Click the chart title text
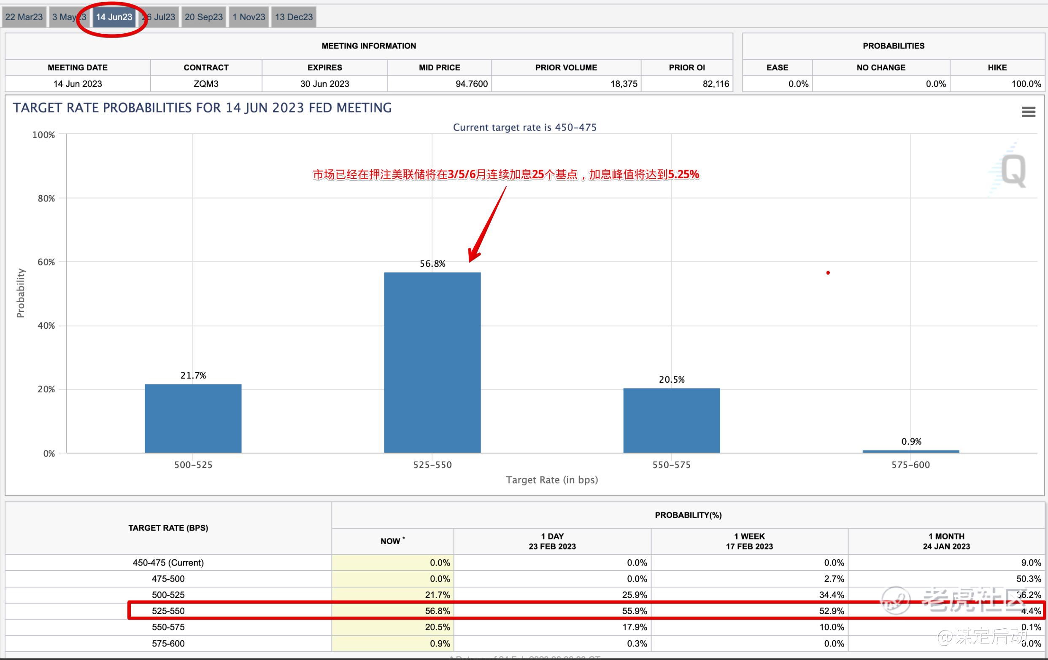The image size is (1048, 660). pyautogui.click(x=202, y=108)
